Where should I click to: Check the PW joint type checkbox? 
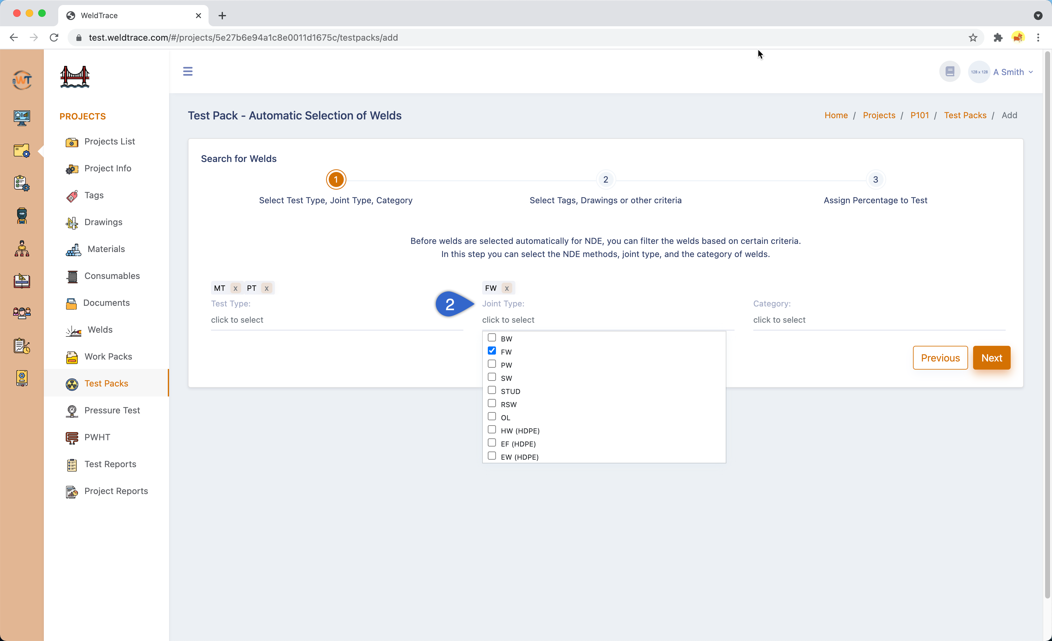point(492,364)
